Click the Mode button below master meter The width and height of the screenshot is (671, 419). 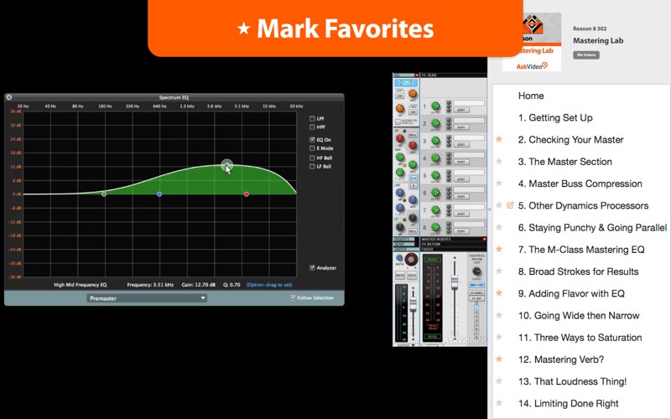coord(433,337)
